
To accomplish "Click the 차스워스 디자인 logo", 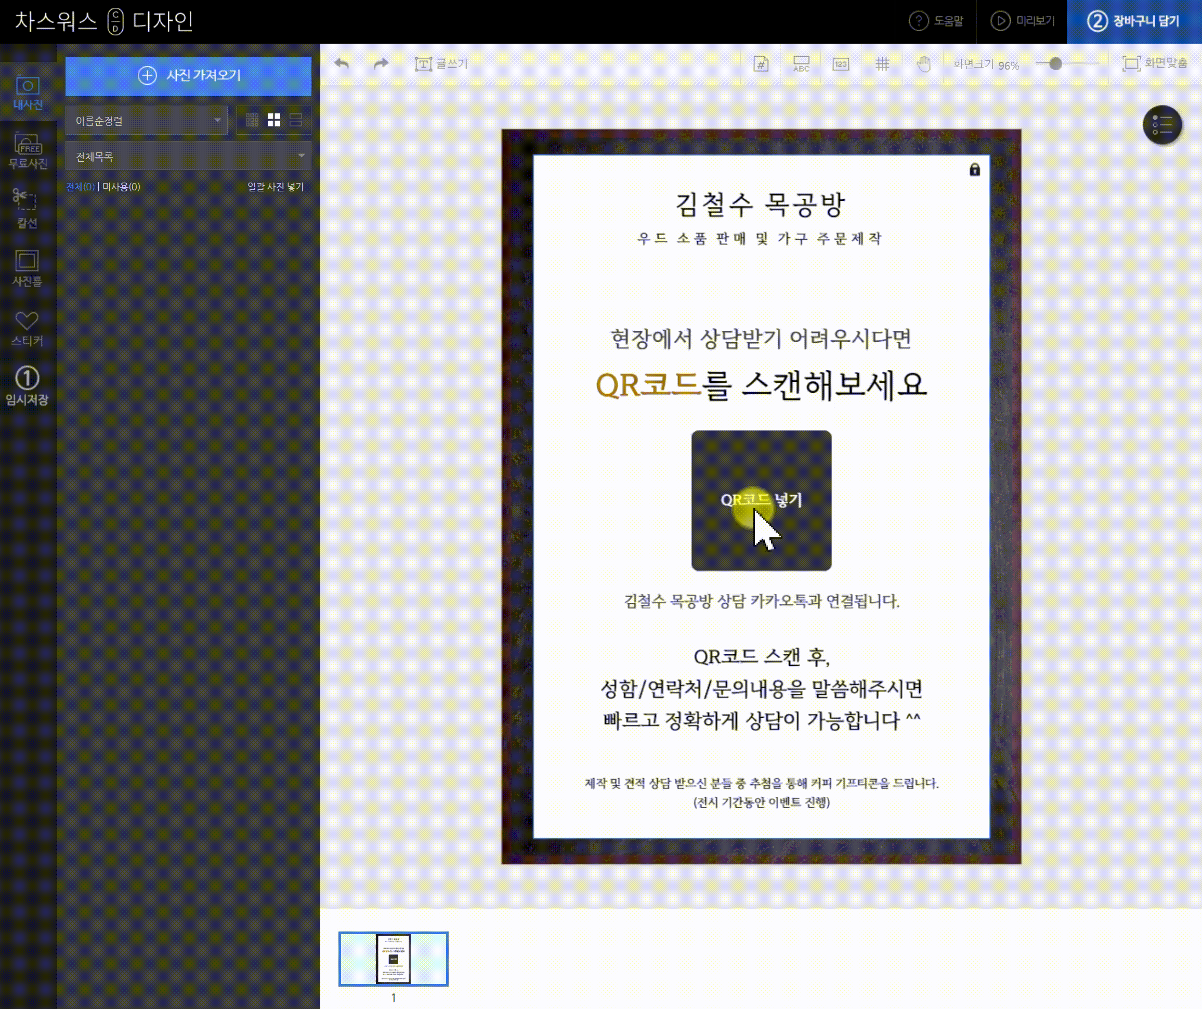I will point(103,21).
